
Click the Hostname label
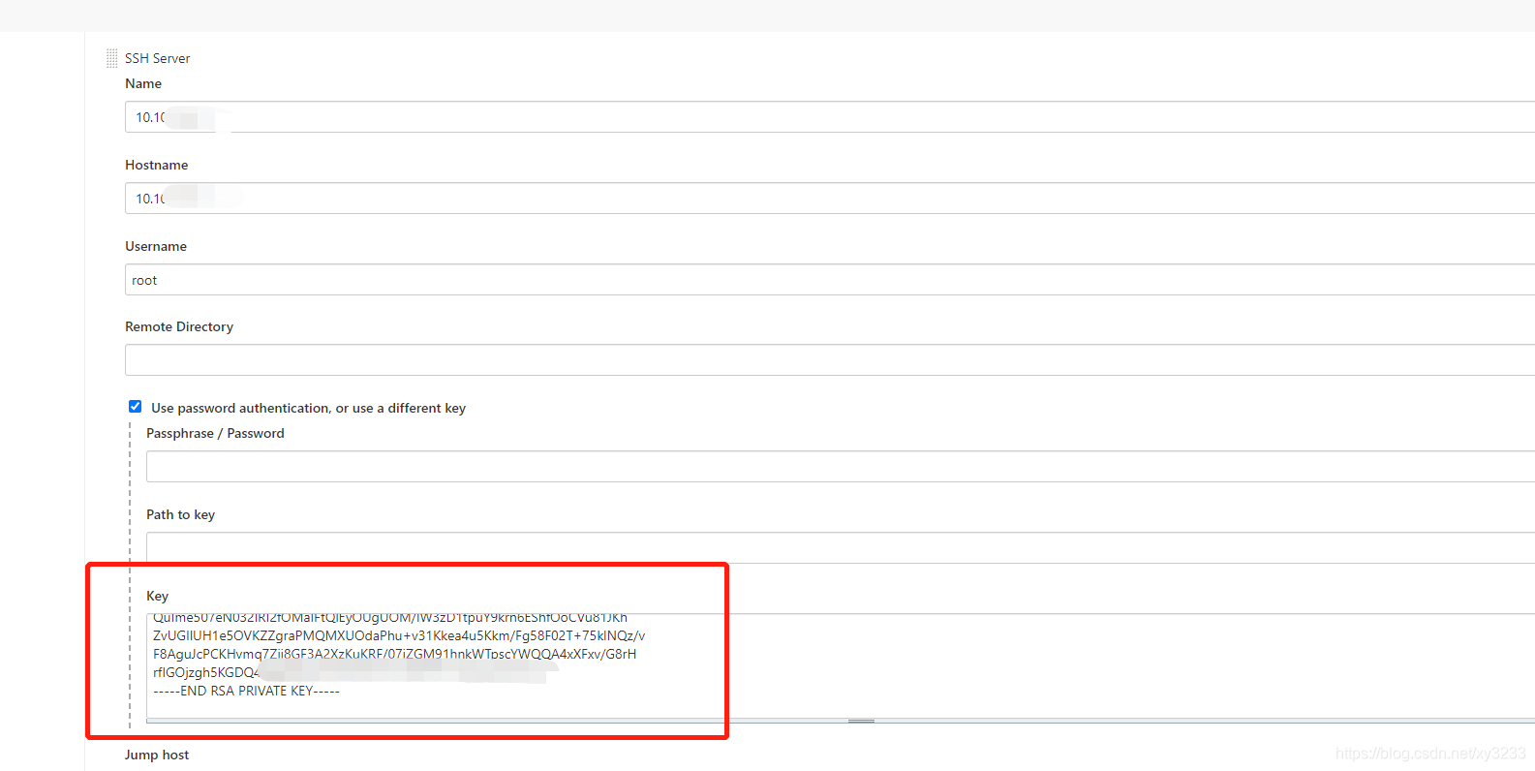pos(157,165)
